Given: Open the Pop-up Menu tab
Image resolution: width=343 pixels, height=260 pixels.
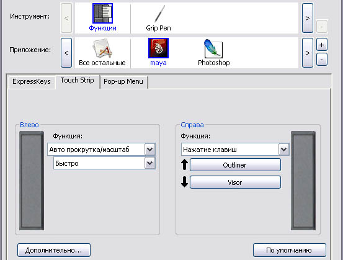Looking at the screenshot, I should (x=123, y=81).
